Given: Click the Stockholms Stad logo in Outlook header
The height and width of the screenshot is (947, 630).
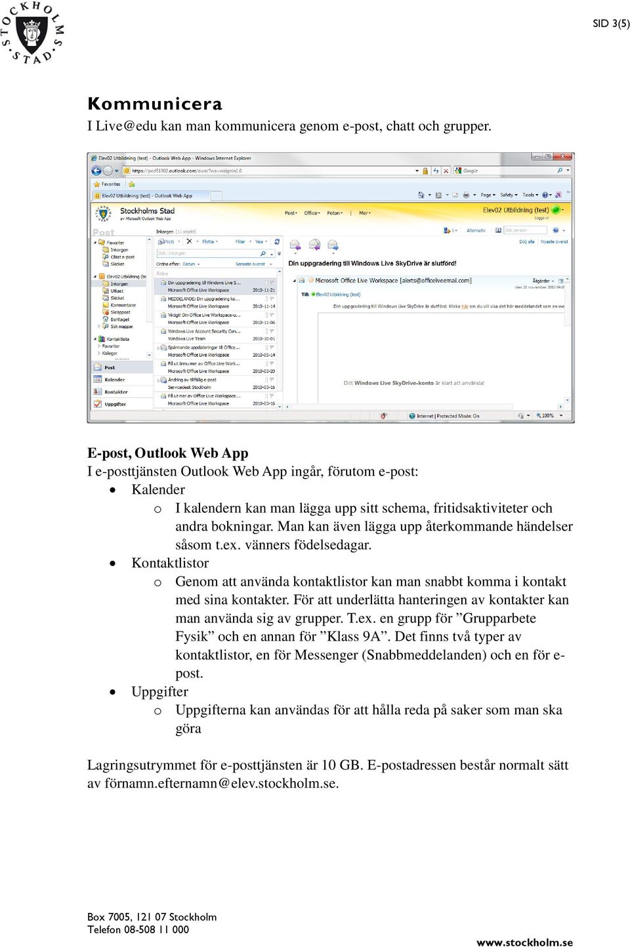Looking at the screenshot, I should 104,213.
